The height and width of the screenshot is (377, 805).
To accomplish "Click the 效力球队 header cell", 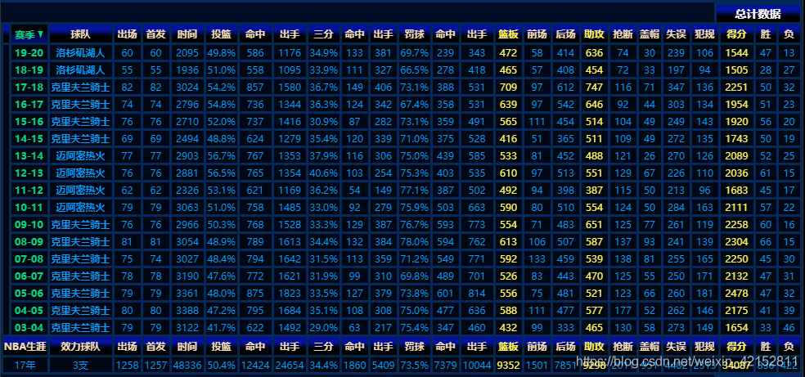I will click(81, 347).
